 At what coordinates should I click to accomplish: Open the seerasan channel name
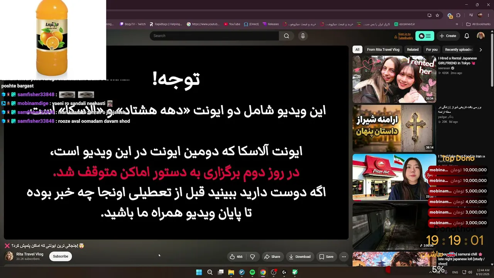[x=445, y=68]
